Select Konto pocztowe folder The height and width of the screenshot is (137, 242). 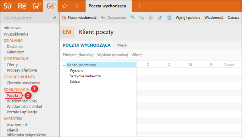tap(101, 65)
